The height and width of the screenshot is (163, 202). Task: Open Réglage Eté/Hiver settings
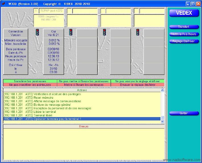[x=184, y=41]
